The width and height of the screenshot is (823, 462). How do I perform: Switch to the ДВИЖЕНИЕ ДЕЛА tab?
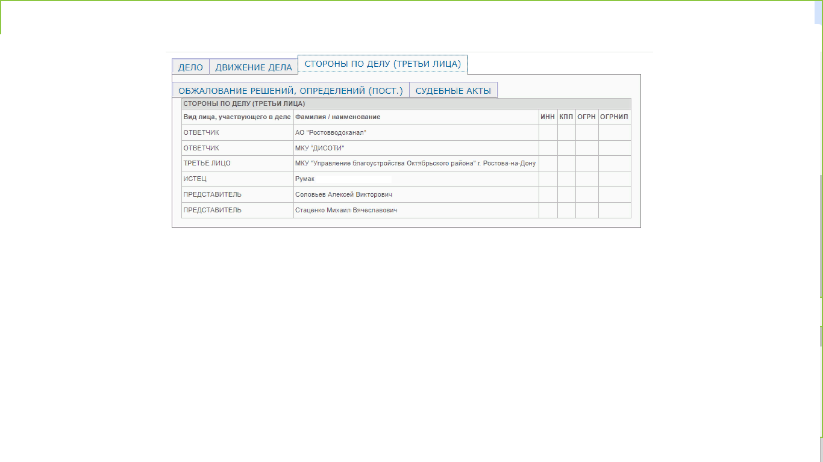(254, 67)
